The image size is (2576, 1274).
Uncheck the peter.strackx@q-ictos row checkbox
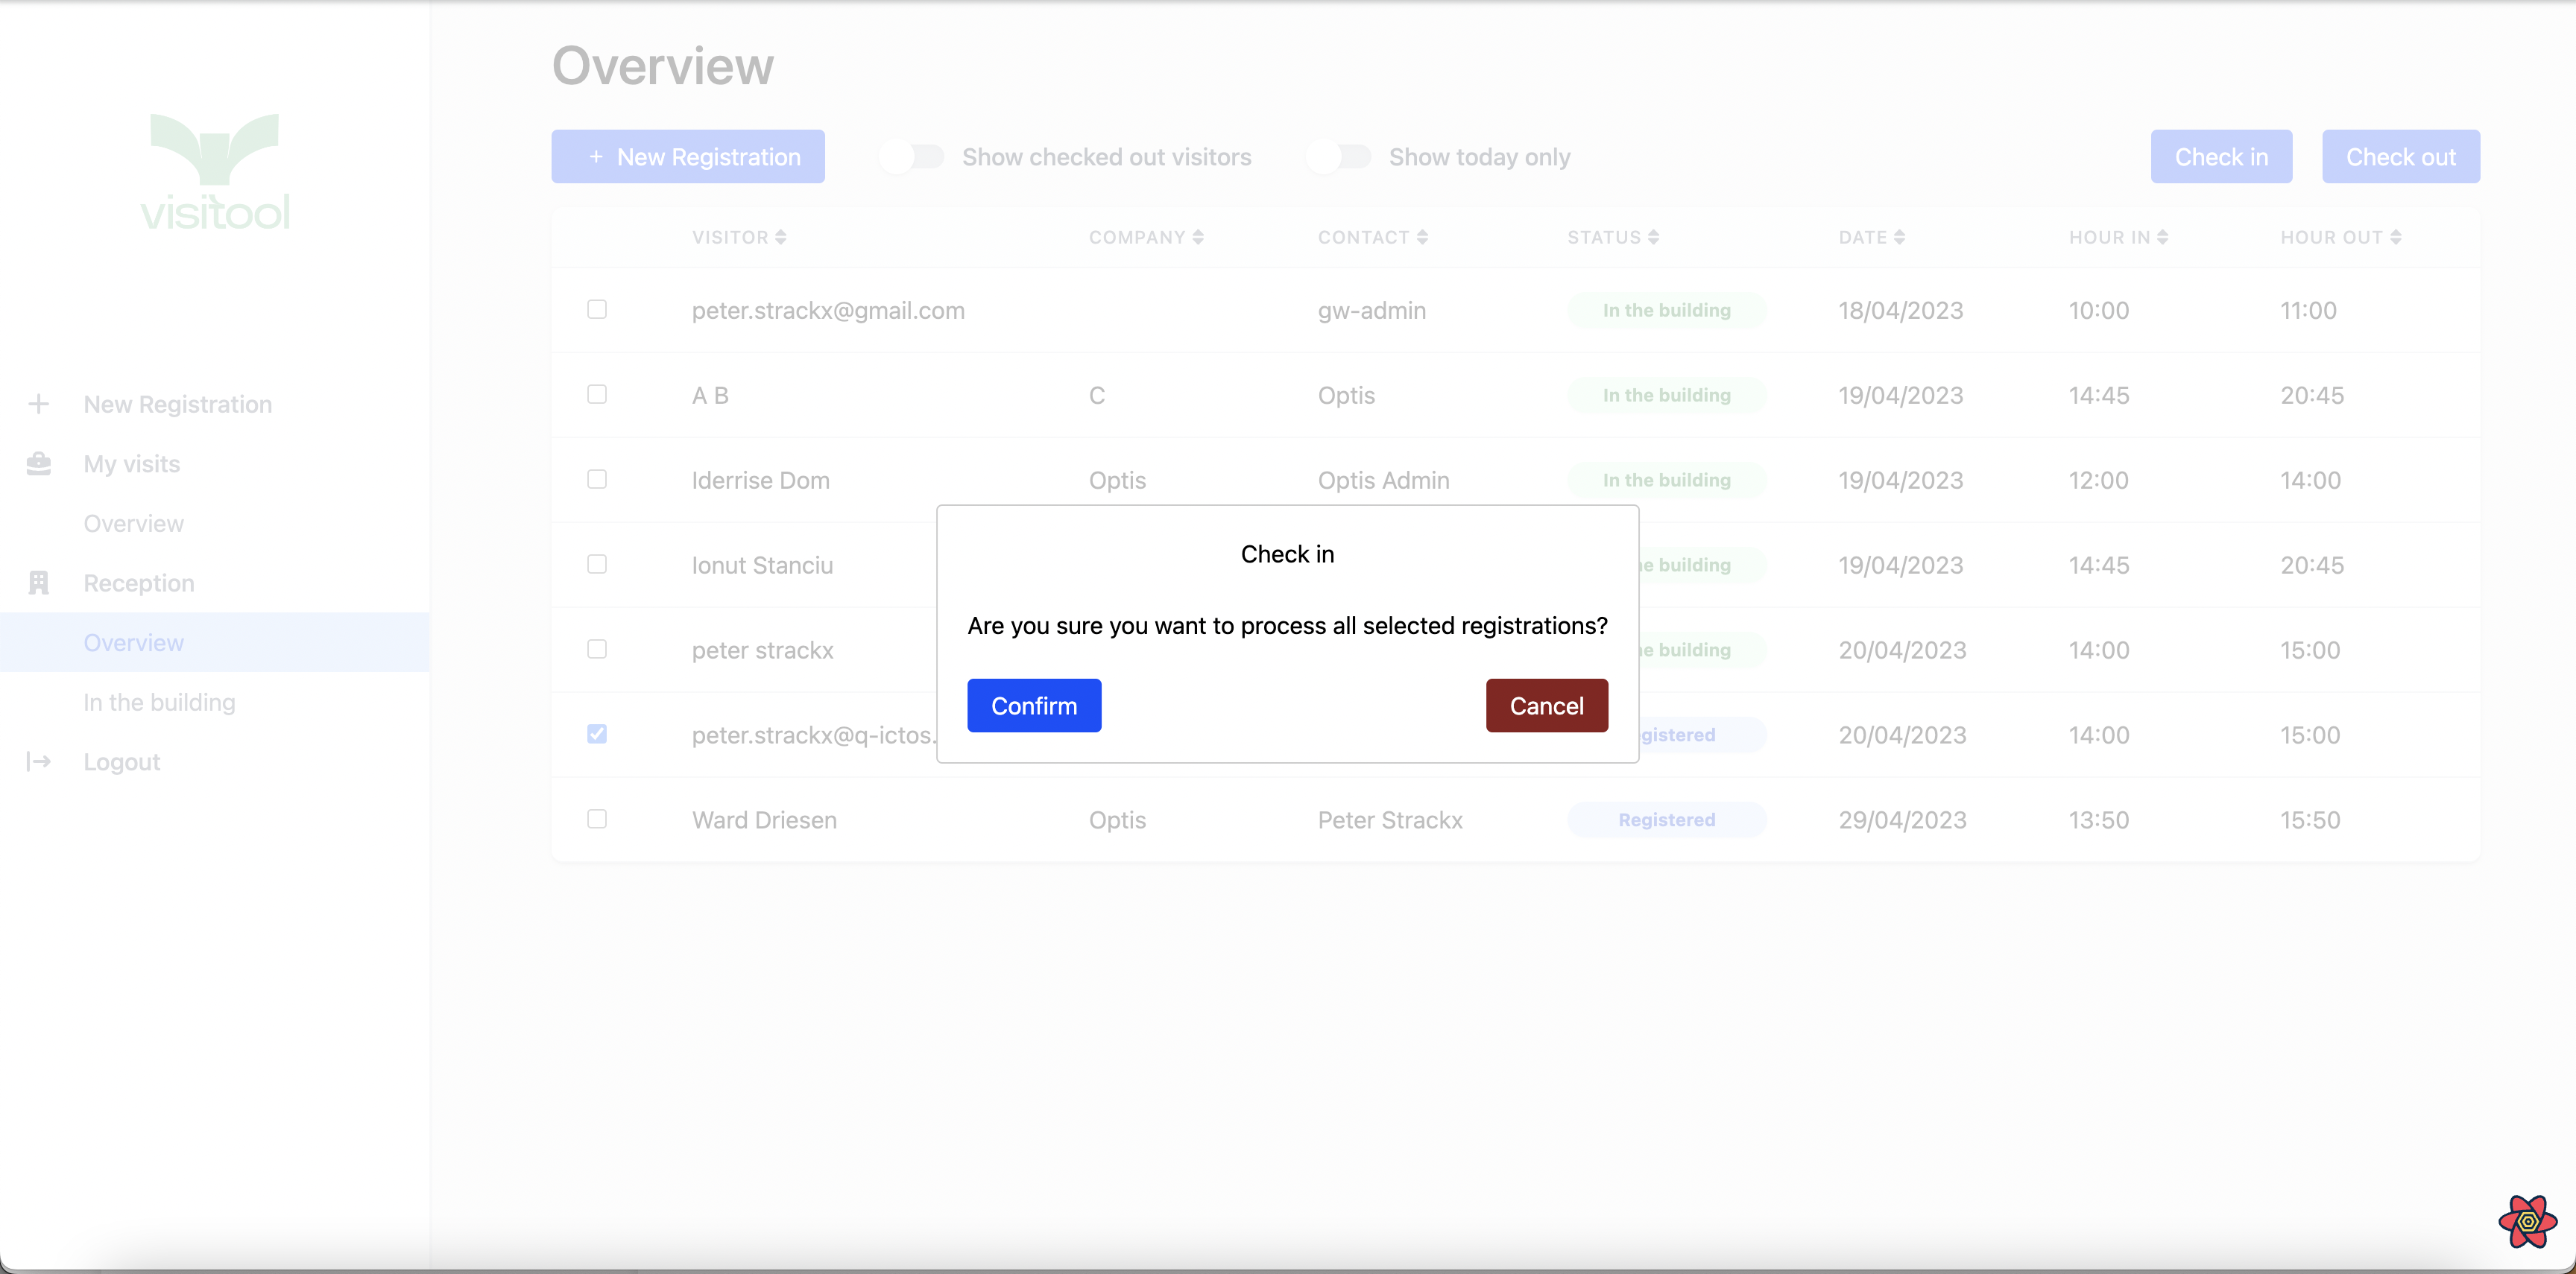(x=597, y=735)
